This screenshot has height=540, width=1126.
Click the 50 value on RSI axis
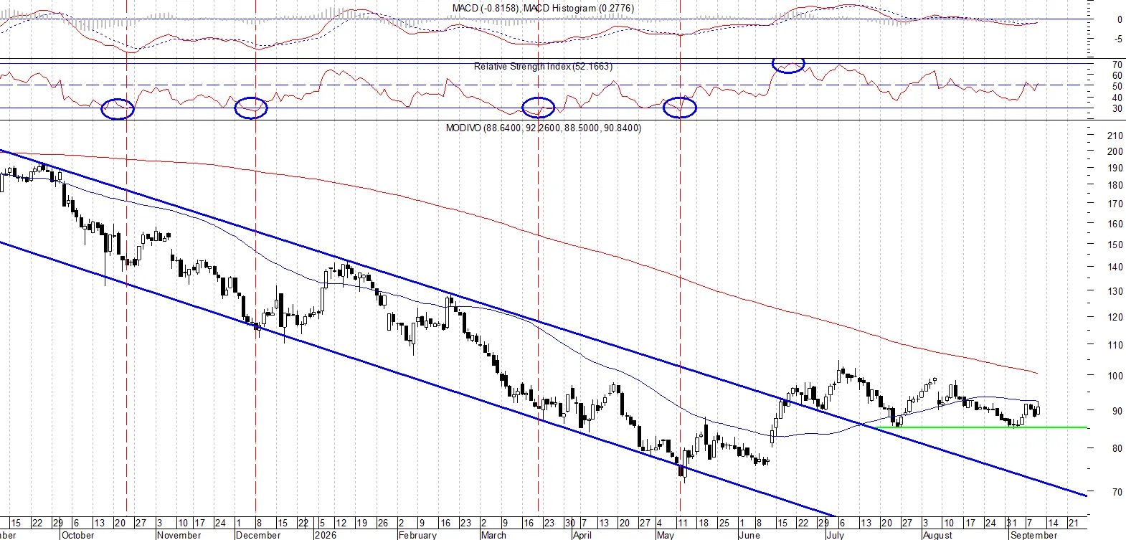(1117, 87)
